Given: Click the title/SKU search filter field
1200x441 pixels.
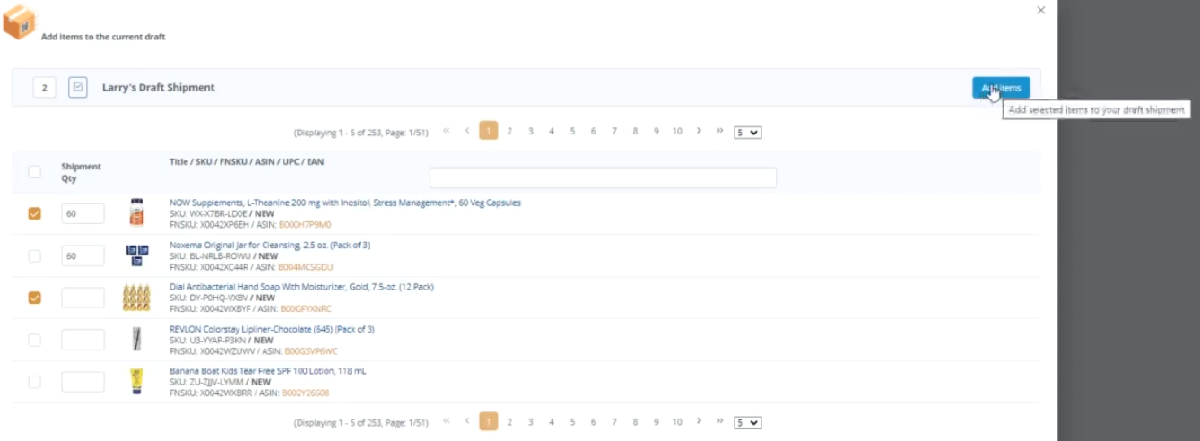Looking at the screenshot, I should click(603, 177).
